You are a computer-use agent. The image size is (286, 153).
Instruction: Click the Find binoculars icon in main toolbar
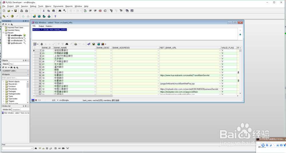pos(60,11)
